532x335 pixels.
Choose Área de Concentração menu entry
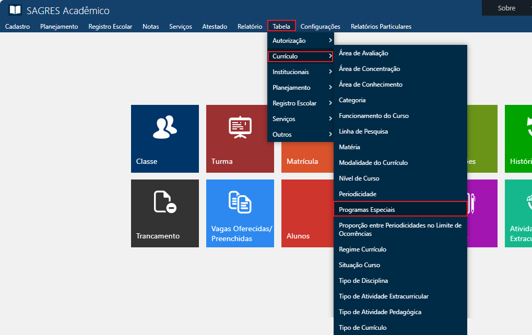point(369,69)
